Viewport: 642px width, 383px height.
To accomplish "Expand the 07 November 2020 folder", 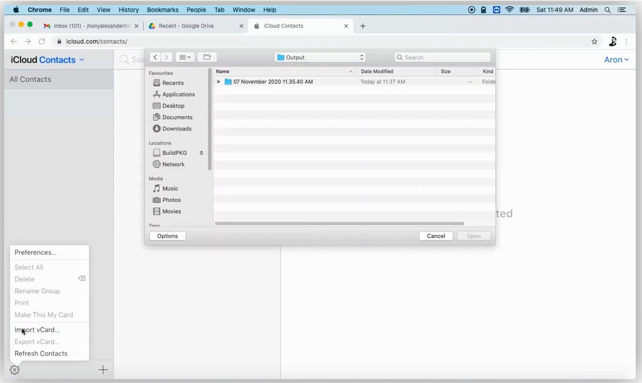I will [x=218, y=82].
